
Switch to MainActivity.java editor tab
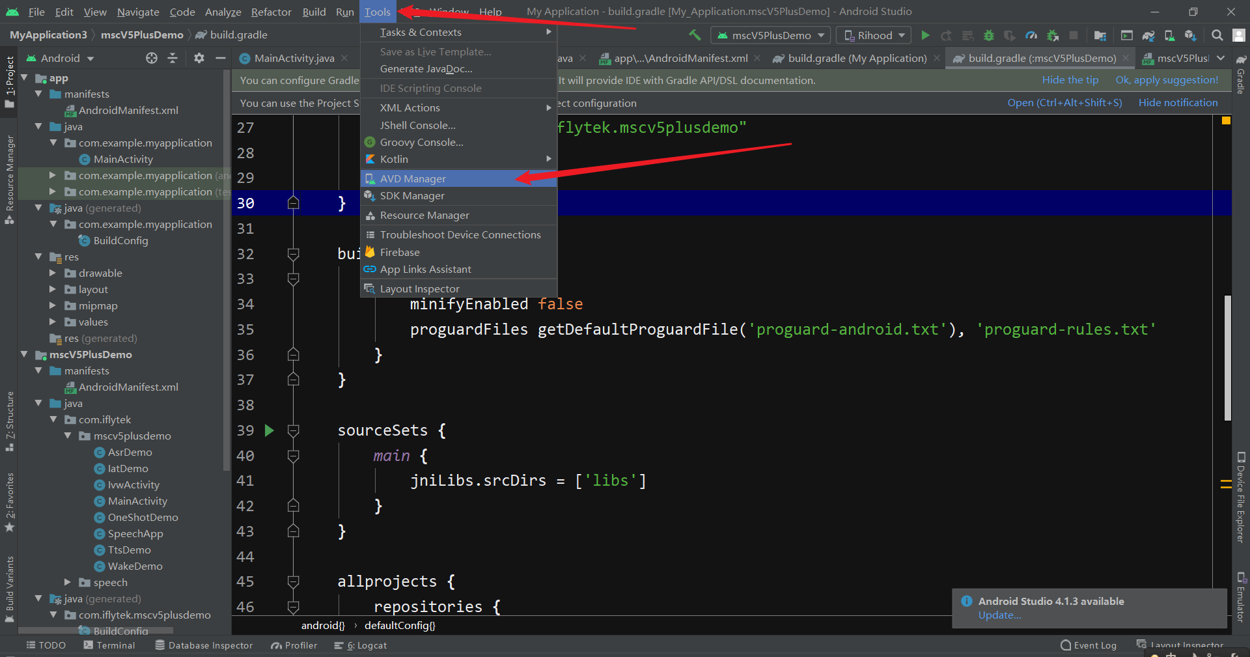point(294,58)
